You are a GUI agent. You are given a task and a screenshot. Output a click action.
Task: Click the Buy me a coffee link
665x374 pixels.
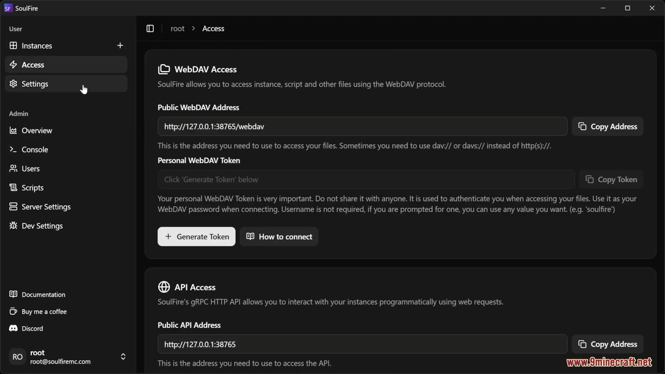66,311
